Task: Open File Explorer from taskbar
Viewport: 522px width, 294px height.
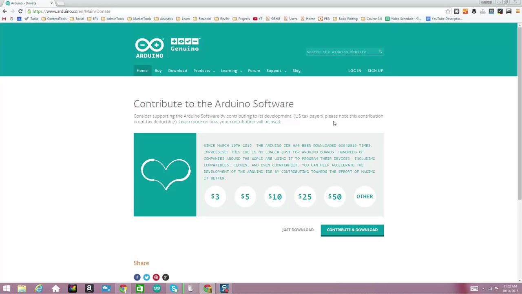Action: tap(22, 289)
